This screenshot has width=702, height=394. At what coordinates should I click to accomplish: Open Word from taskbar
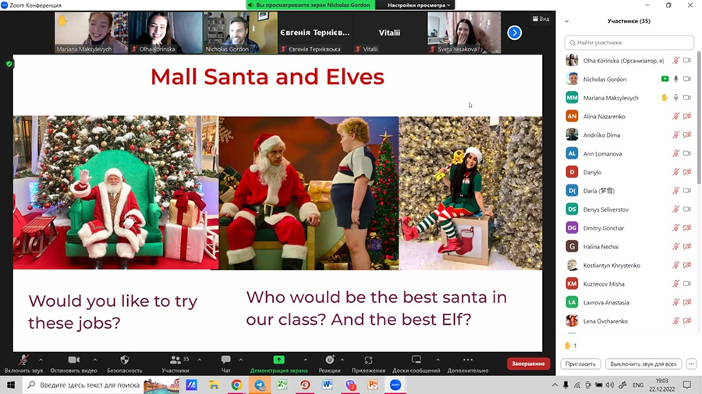[x=328, y=385]
